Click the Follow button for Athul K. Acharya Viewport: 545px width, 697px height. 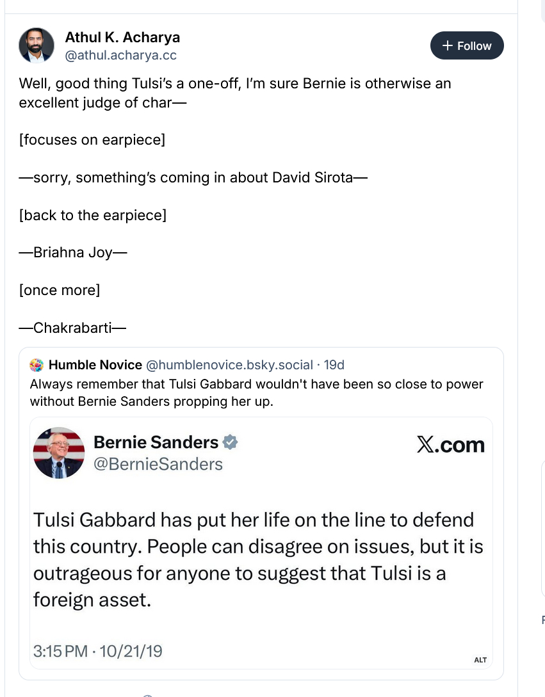(x=467, y=46)
